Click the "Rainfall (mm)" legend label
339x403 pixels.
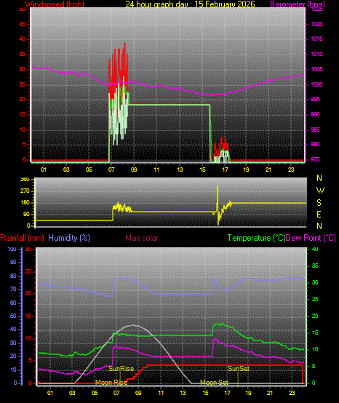[x=22, y=238]
